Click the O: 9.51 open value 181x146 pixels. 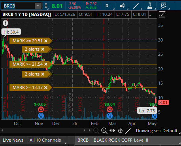click(x=86, y=14)
